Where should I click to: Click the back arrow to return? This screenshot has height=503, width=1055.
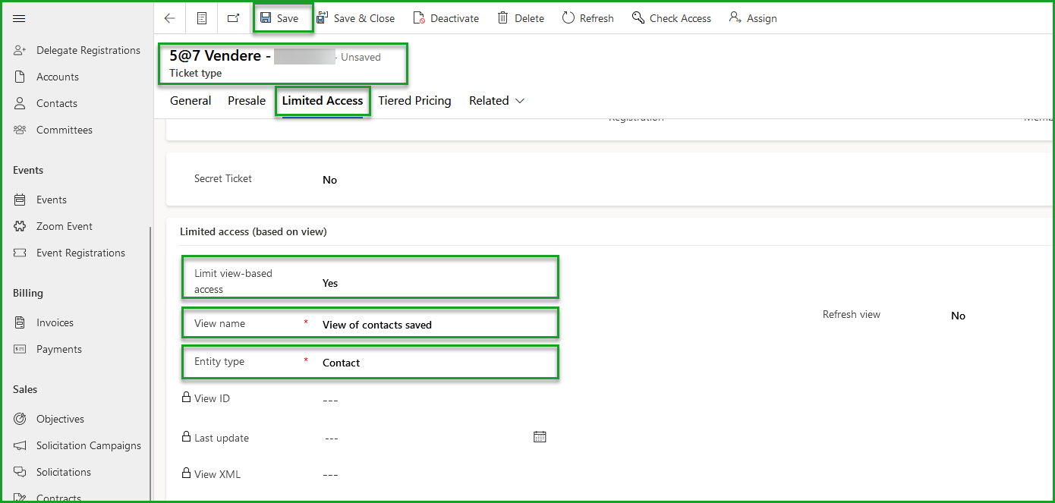click(168, 17)
